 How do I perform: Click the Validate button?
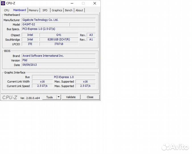coord(71,97)
